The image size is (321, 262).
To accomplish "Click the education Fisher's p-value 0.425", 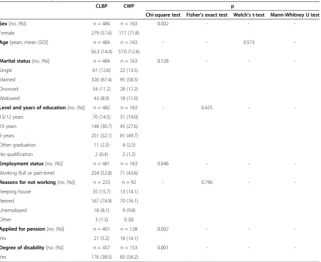I will click(206, 107).
